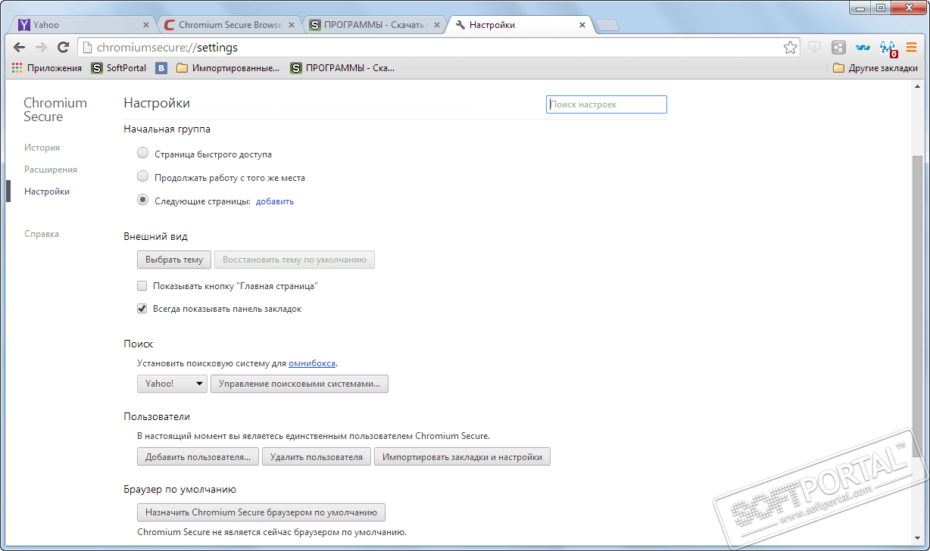The image size is (930, 551).
Task: Open the Другие закладки folder
Action: point(875,68)
